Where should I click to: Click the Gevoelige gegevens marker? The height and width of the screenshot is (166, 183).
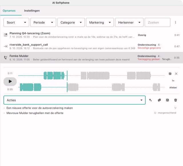pos(149,48)
